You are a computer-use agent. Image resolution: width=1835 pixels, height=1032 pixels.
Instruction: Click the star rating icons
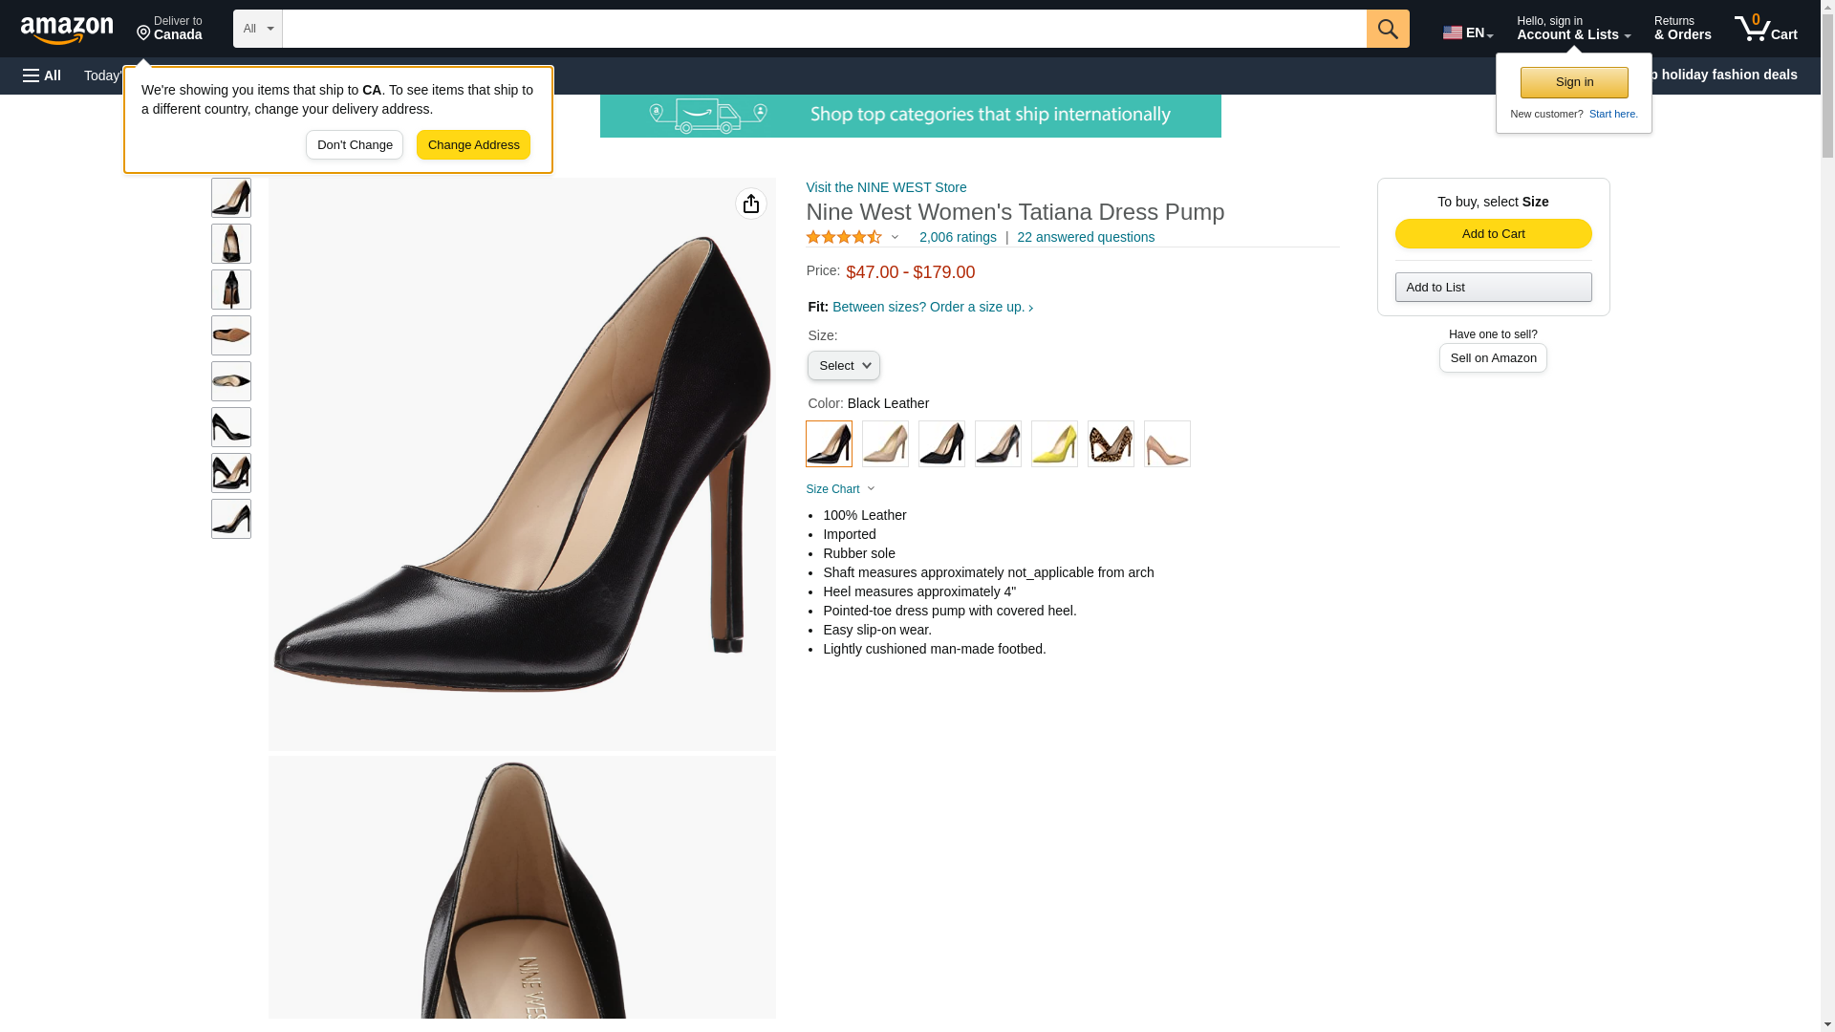(844, 237)
